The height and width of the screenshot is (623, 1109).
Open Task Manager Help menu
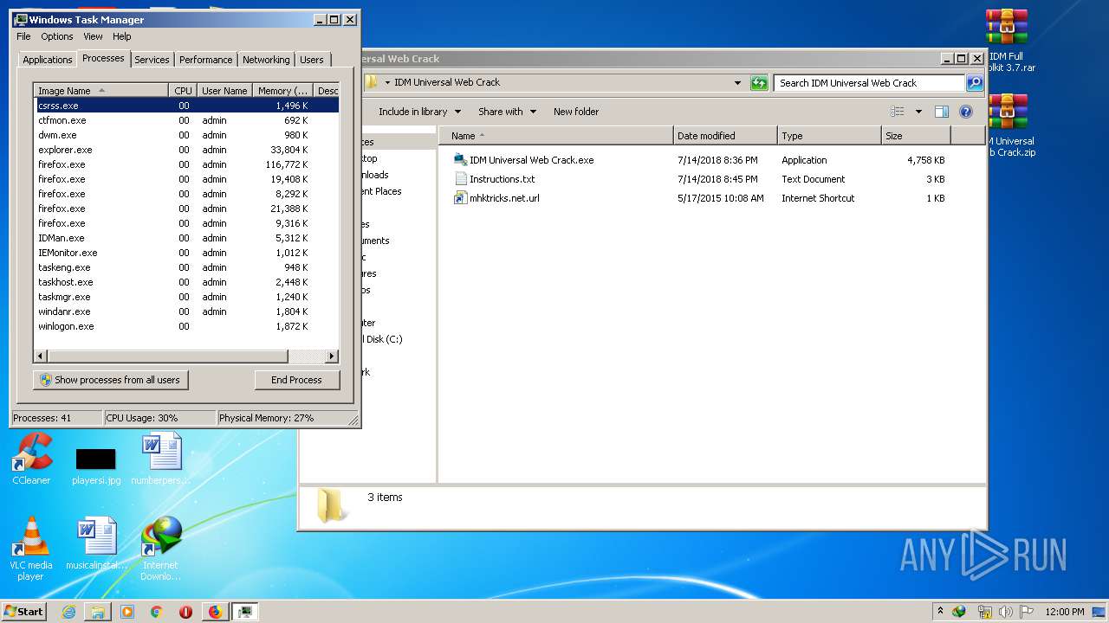pyautogui.click(x=122, y=36)
